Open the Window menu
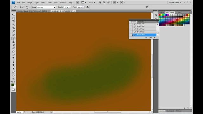 (63, 3)
